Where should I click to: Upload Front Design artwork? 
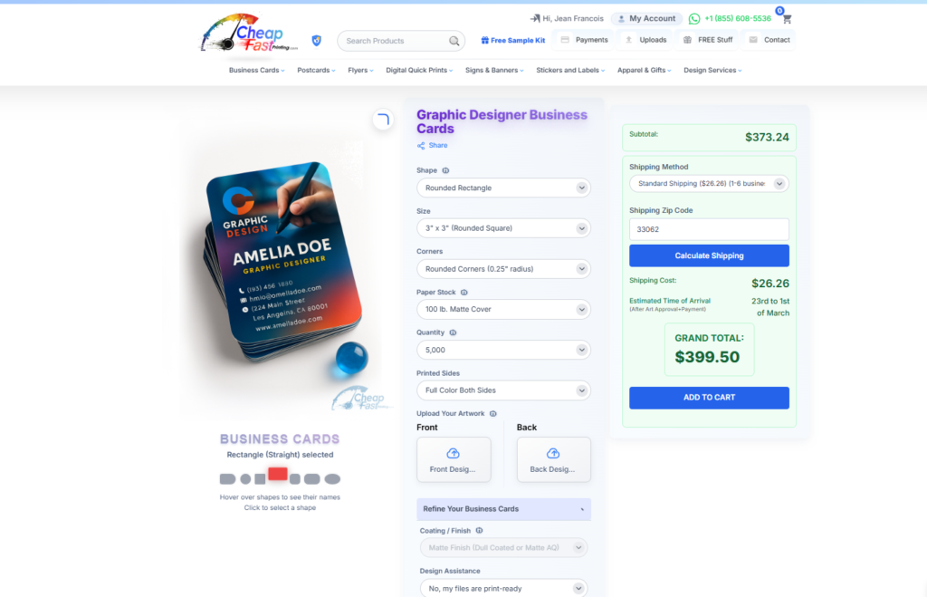point(454,459)
